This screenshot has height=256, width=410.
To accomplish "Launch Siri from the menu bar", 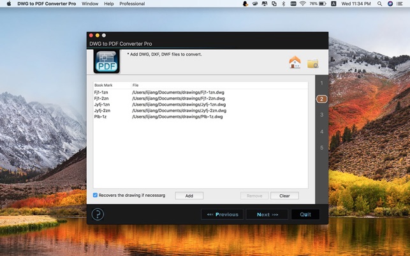I will (x=390, y=4).
